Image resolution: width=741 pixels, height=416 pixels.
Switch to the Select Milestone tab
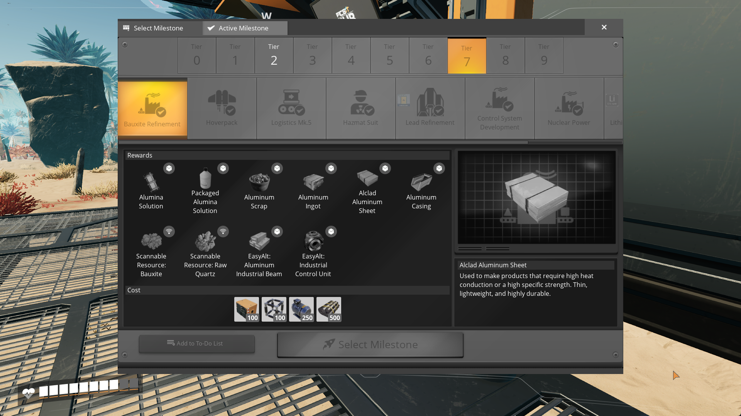(x=160, y=28)
